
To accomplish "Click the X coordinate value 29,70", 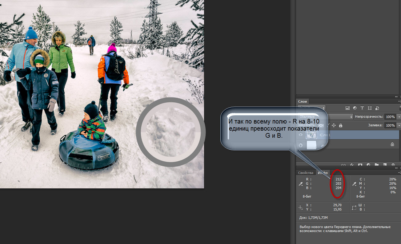I will 337,205.
